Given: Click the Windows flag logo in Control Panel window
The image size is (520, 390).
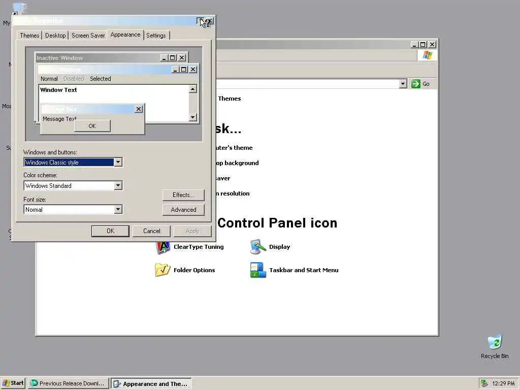Looking at the screenshot, I should click(x=427, y=55).
